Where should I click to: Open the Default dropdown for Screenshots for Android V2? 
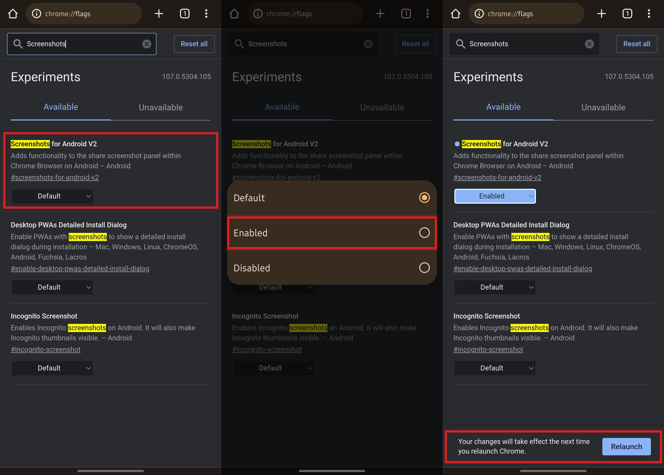(x=52, y=196)
